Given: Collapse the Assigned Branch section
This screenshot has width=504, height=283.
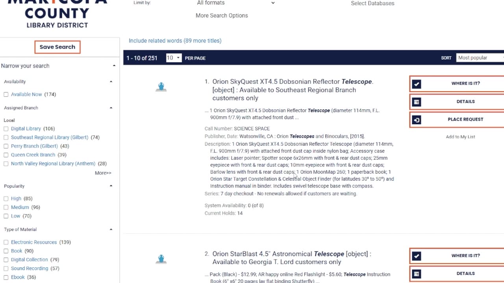Looking at the screenshot, I should 111,108.
